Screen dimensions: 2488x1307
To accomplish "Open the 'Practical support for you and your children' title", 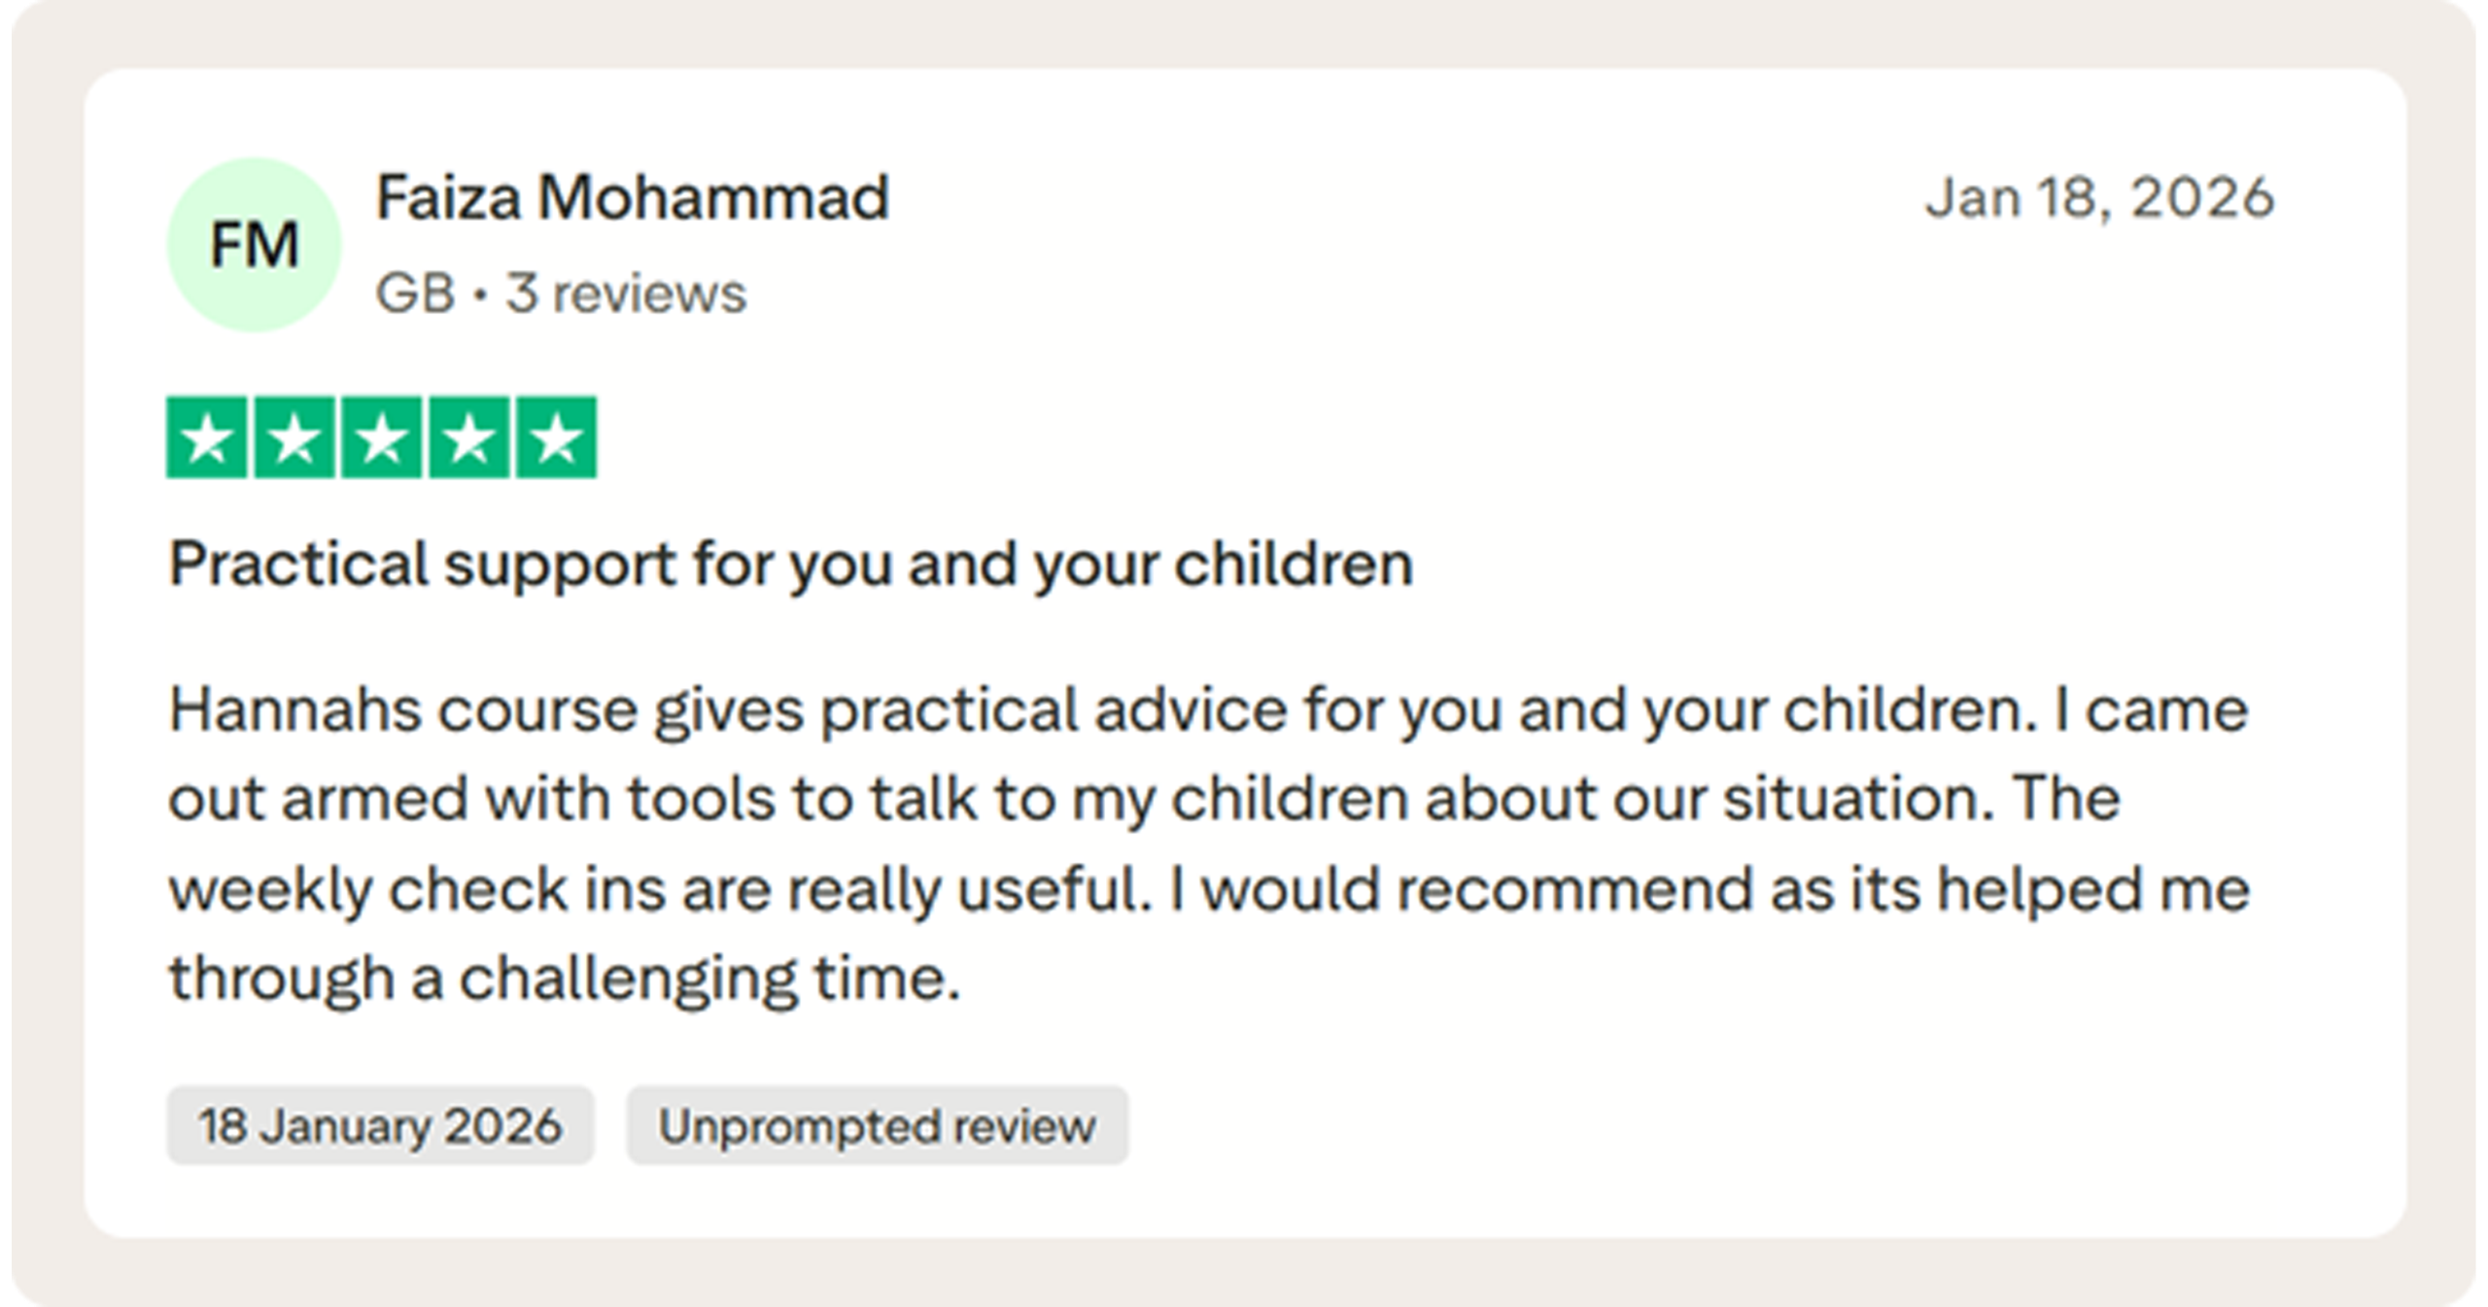I will pos(791,565).
